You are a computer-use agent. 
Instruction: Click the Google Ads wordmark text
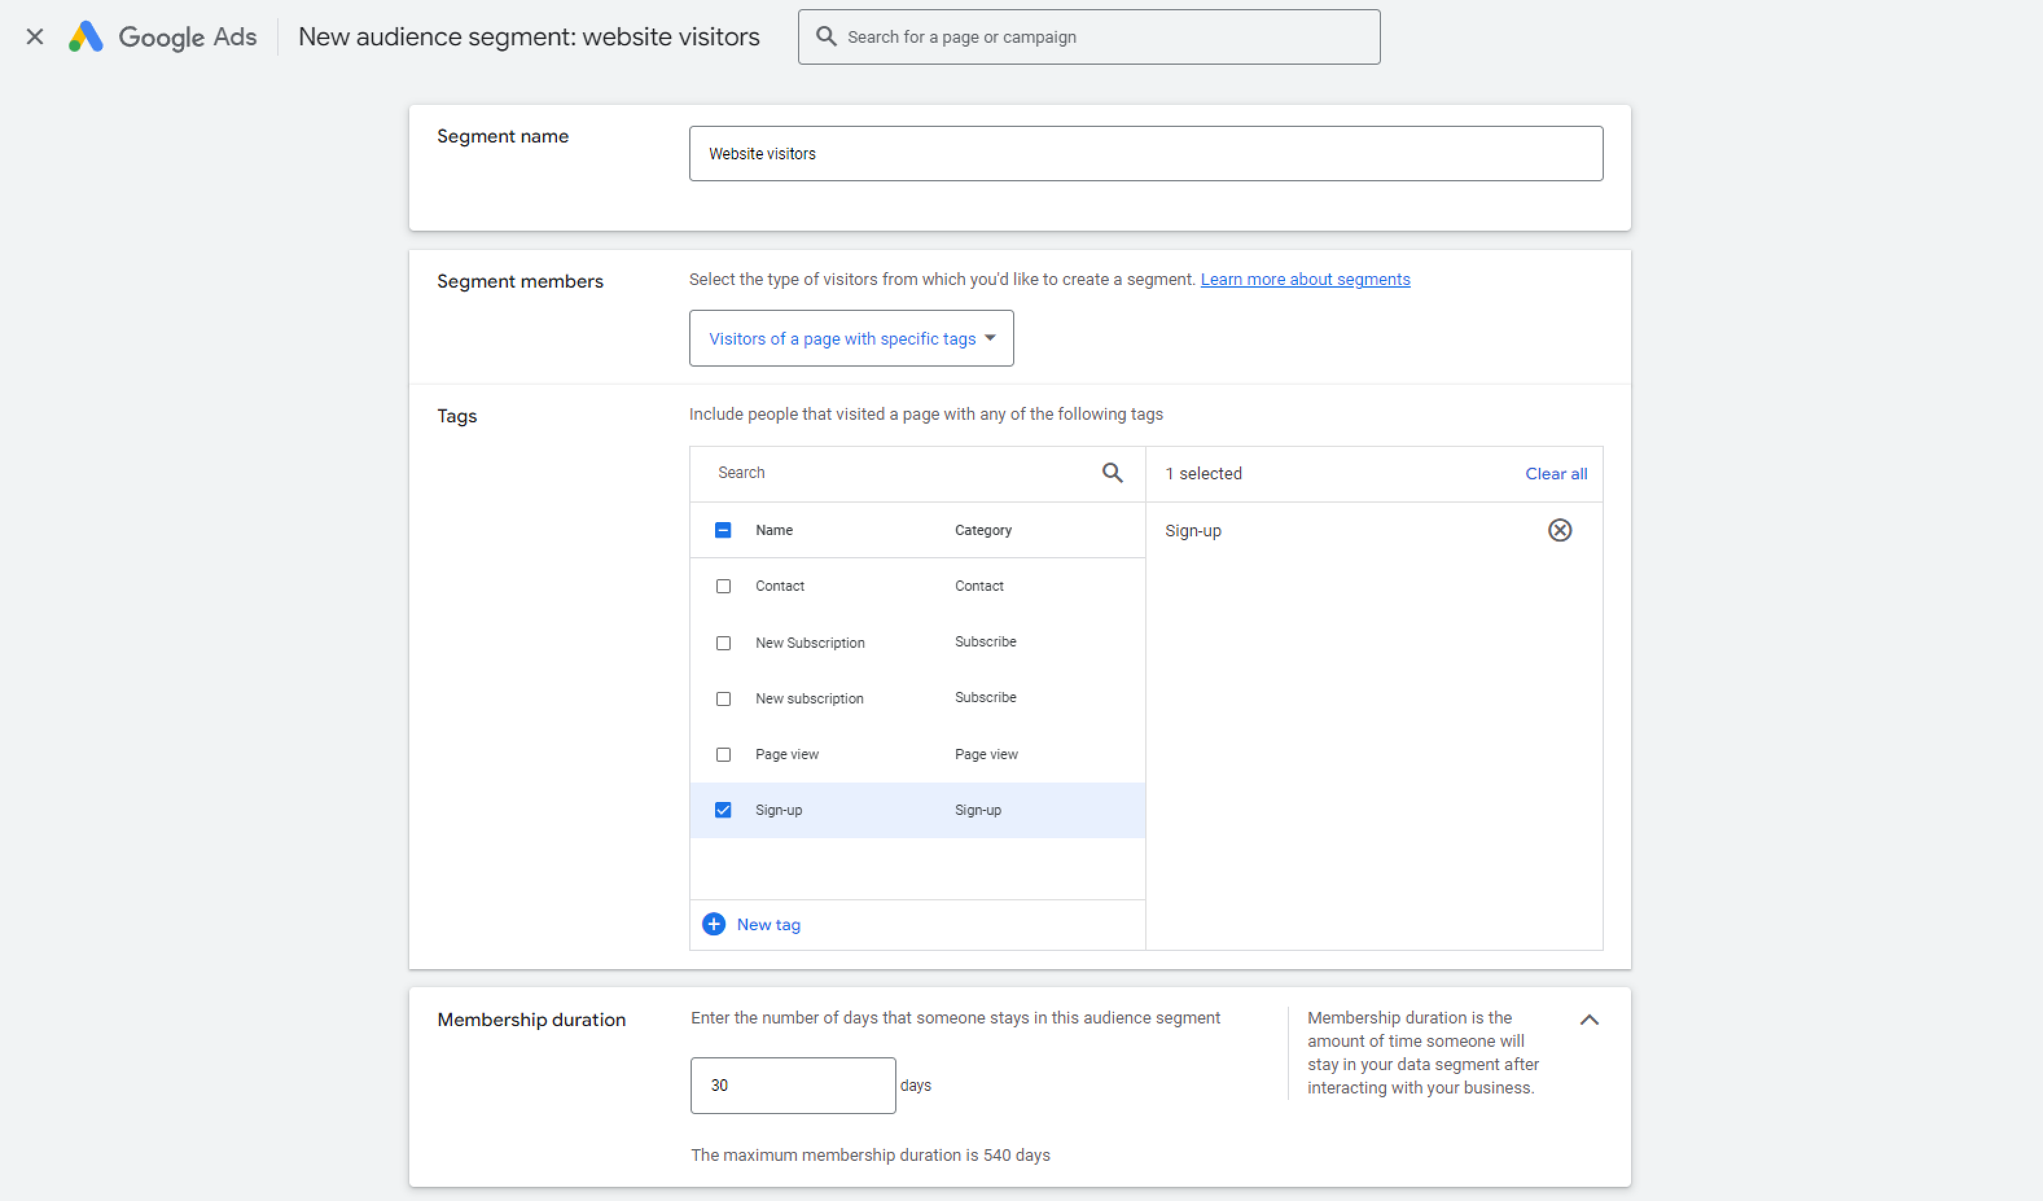click(187, 36)
